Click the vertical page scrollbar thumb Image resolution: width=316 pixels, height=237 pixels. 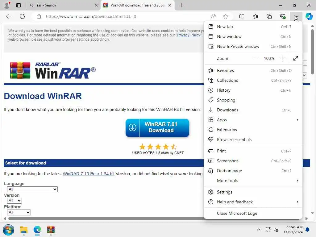312,52
